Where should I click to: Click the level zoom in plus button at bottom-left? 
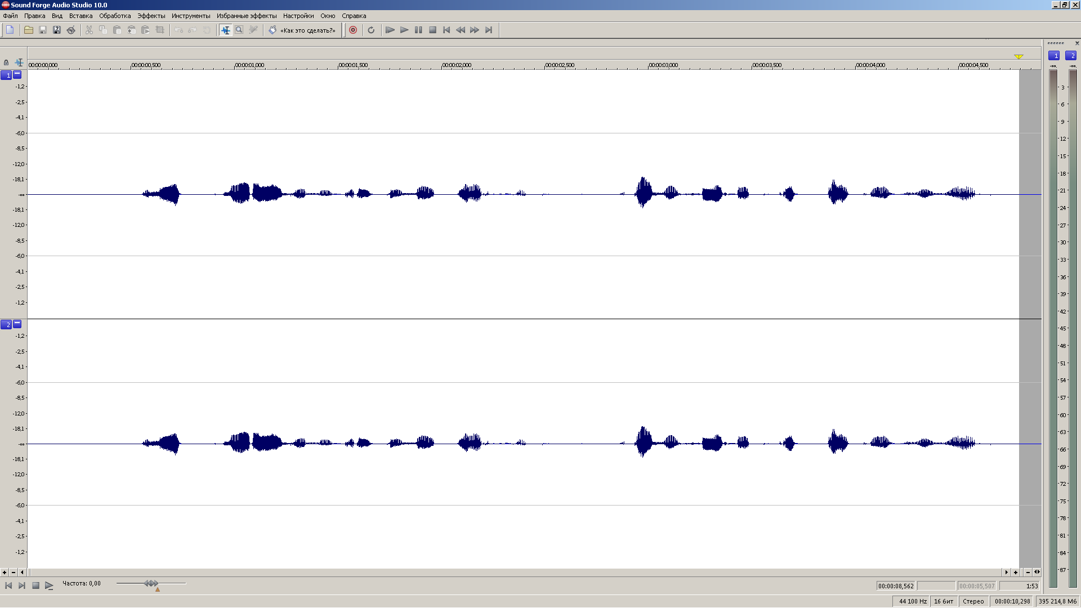[x=5, y=572]
